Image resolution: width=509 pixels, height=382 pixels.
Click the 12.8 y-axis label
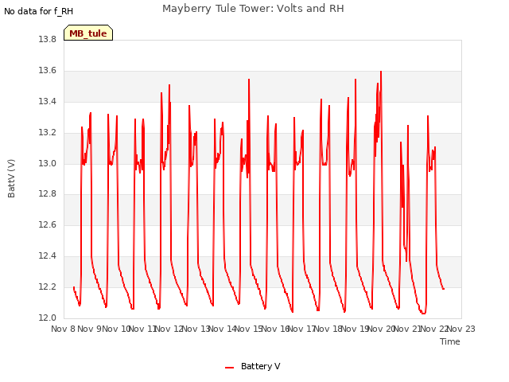48,194
